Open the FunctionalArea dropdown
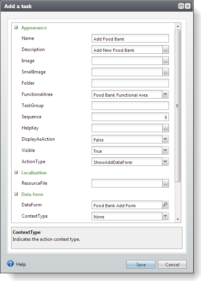Image resolution: width=201 pixels, height=281 pixels. [x=165, y=94]
